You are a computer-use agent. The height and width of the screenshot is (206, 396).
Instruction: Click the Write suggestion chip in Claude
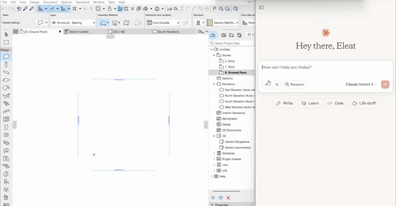point(284,103)
